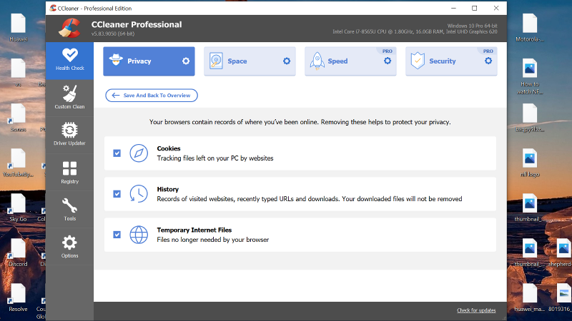Image resolution: width=572 pixels, height=321 pixels.
Task: Uncheck the History checkbox
Action: point(117,194)
